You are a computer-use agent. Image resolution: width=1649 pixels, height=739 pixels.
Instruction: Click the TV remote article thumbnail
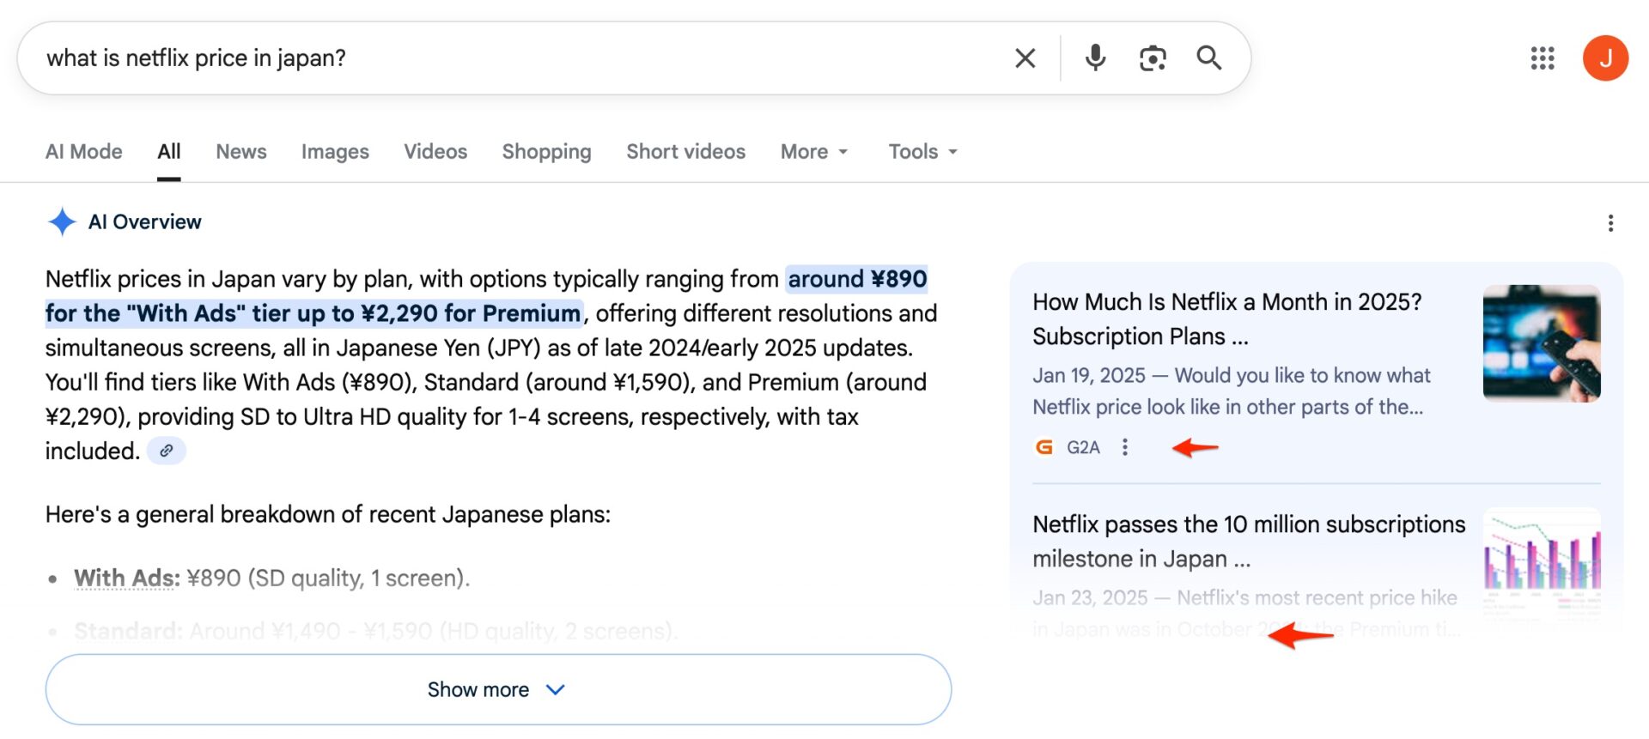pyautogui.click(x=1542, y=343)
